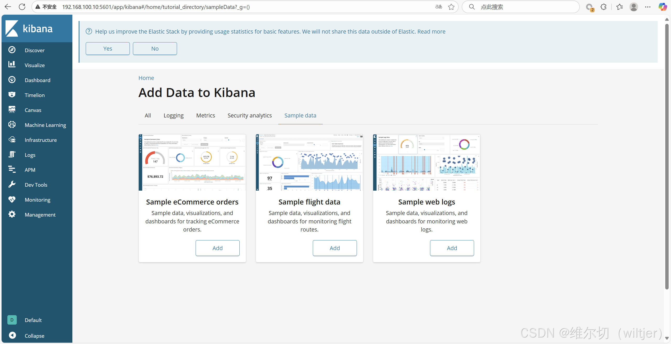Click the page vertical scrollbar

(x=667, y=157)
